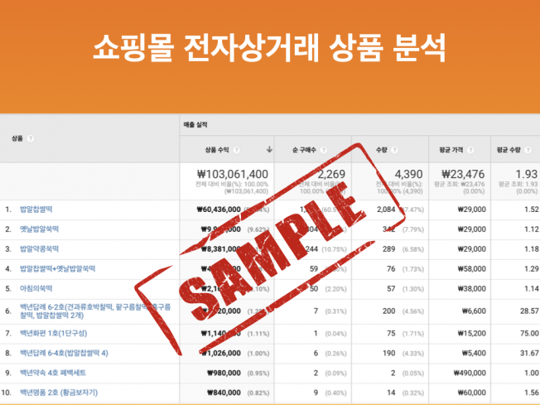The image size is (540, 405).
Task: Select the total revenue ₩103,061,400
Action: [x=233, y=174]
